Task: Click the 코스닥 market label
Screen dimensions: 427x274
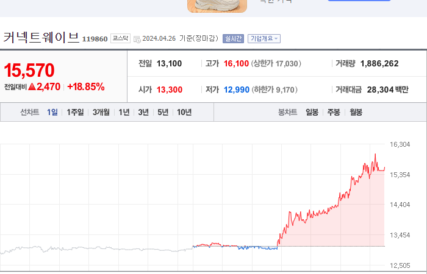Action: pyautogui.click(x=120, y=38)
